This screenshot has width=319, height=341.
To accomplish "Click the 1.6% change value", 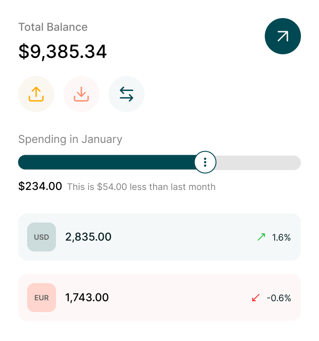I will click(x=281, y=237).
